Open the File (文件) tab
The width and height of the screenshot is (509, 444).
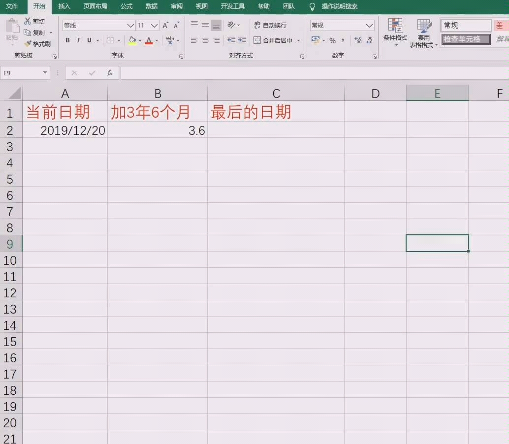[x=12, y=6]
